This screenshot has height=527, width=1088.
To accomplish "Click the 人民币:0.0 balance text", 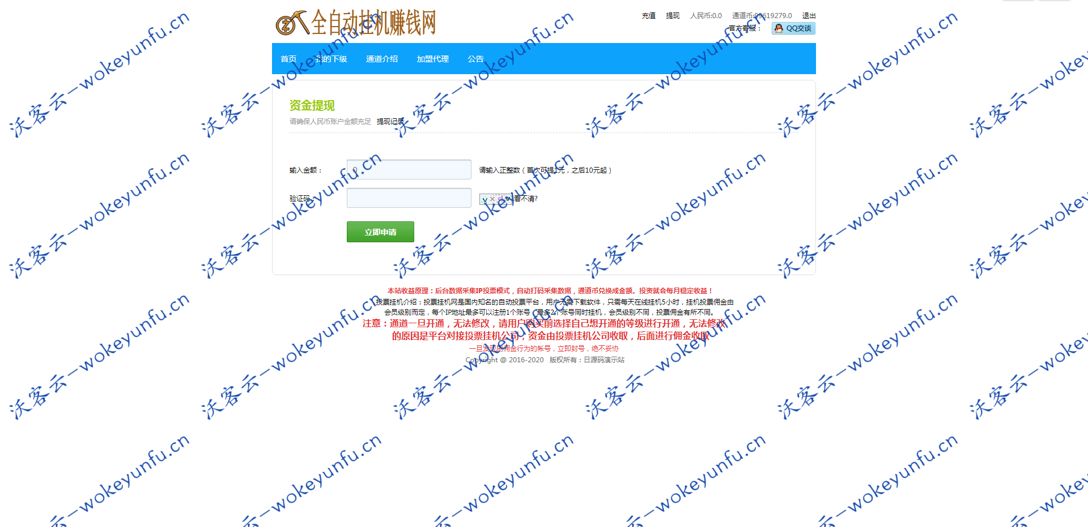I will (706, 16).
